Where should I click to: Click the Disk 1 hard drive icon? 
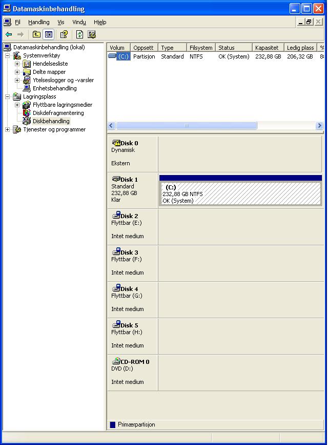point(116,179)
